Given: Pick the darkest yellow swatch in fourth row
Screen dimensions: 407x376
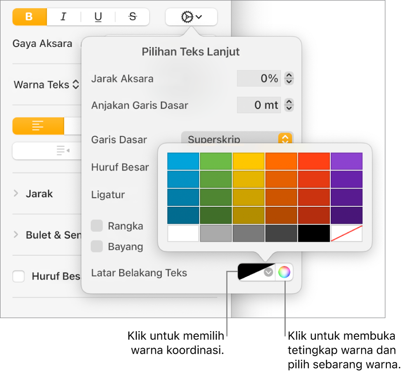Looking at the screenshot, I should click(249, 215).
